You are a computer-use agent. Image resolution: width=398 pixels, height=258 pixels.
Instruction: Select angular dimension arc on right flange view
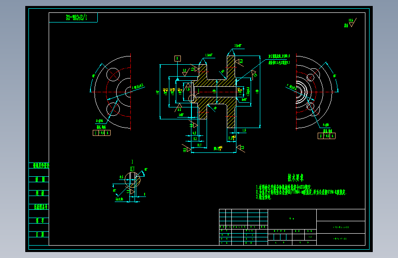click(x=333, y=76)
